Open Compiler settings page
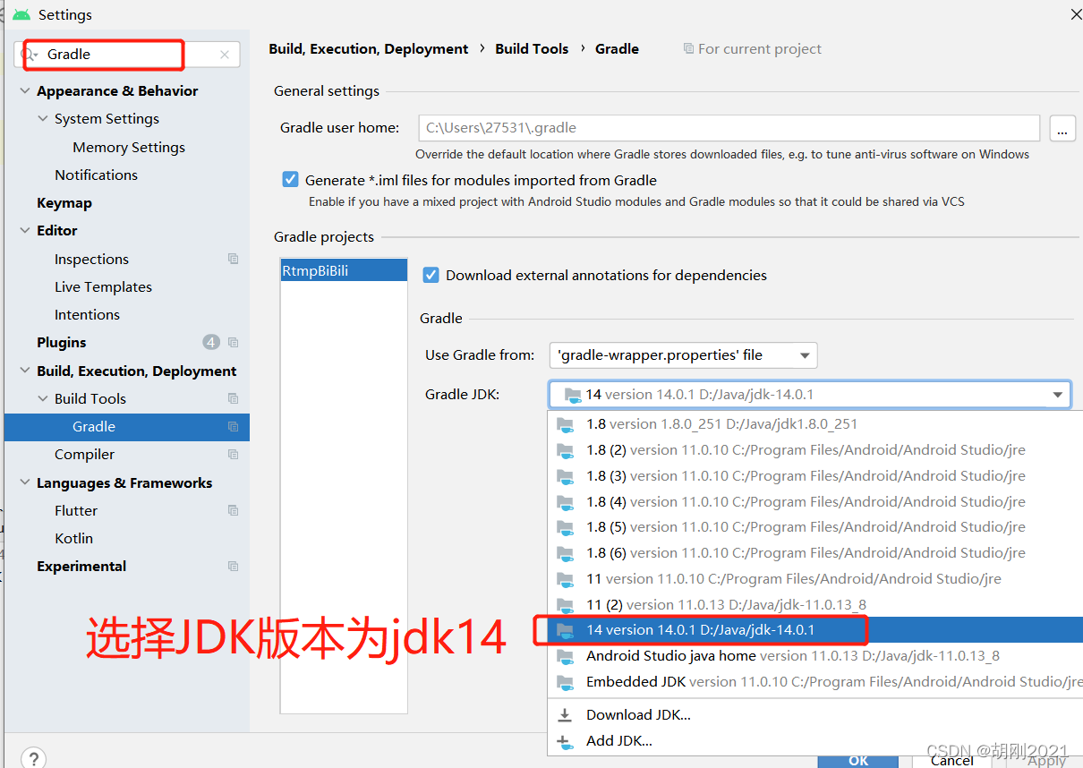 click(84, 454)
